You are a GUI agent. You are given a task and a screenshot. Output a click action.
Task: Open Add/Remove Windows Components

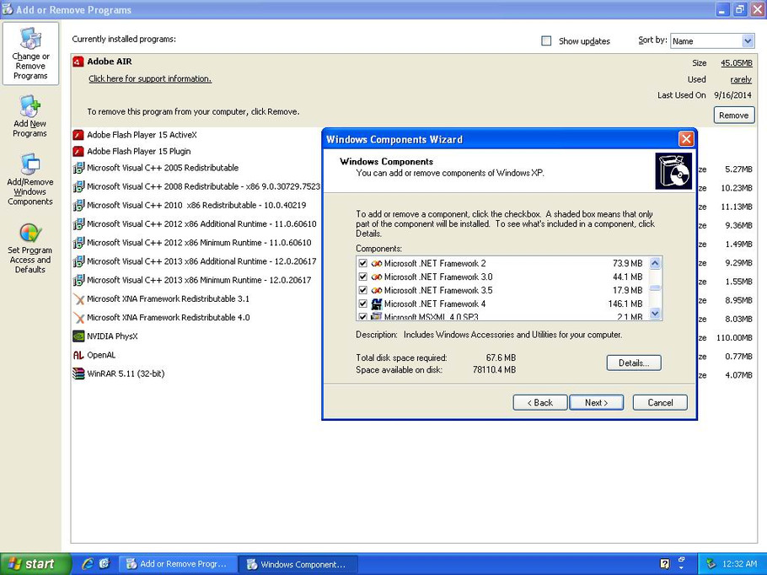click(29, 180)
